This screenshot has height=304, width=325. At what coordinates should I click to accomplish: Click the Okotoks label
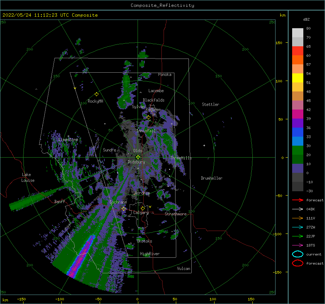click(x=144, y=241)
